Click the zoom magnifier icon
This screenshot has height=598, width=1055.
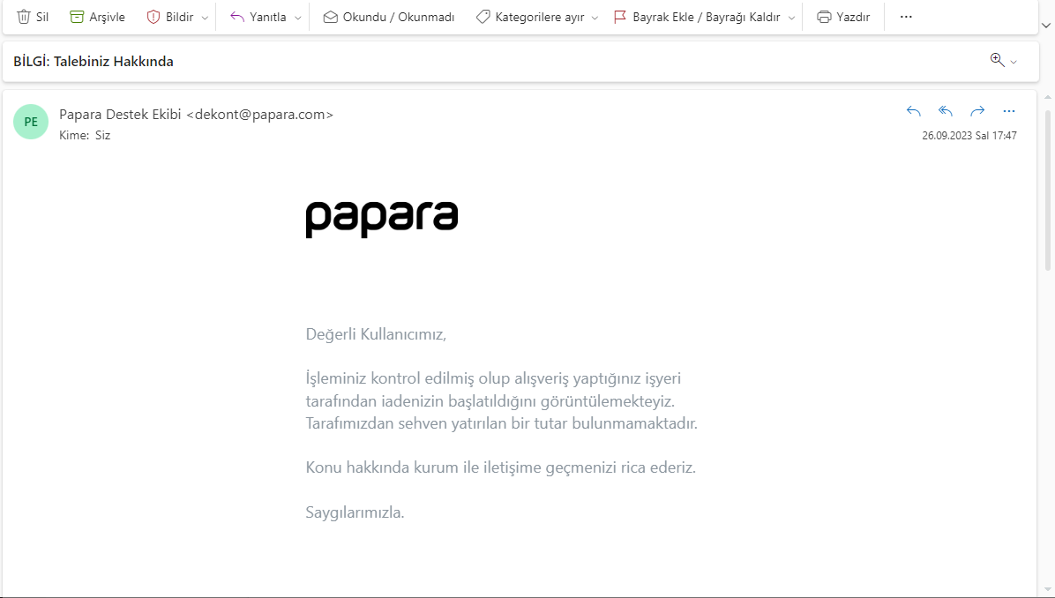click(x=997, y=60)
